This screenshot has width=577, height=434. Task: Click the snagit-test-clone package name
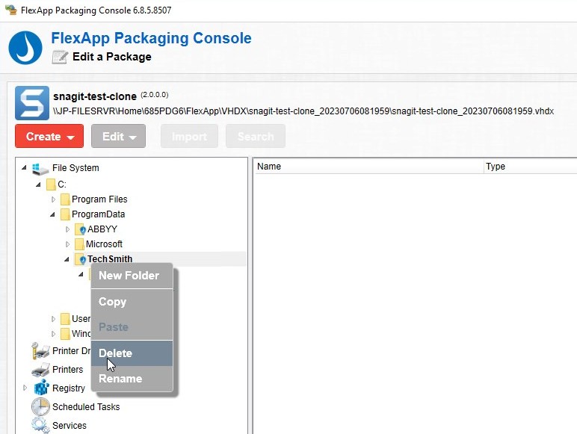coord(95,96)
